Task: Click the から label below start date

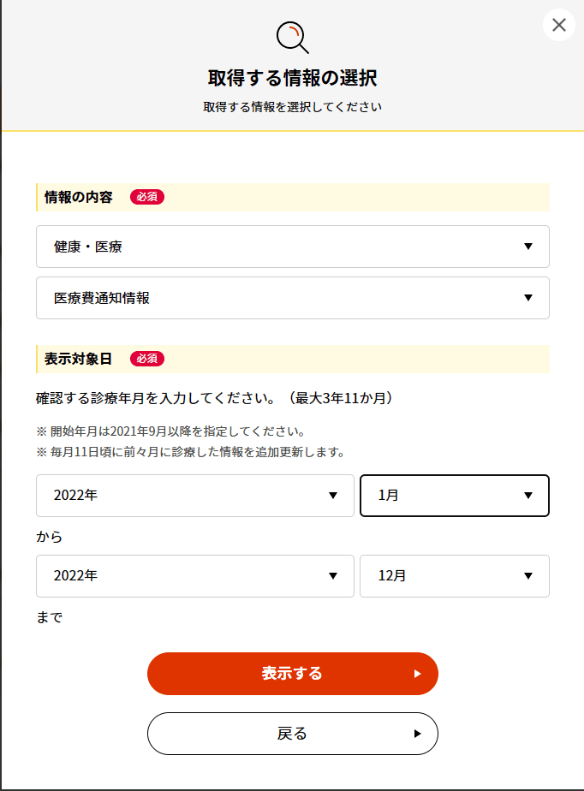Action: click(49, 537)
